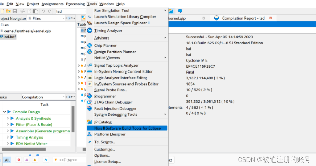Open JTAG Chain Debugger
The width and height of the screenshot is (316, 166).
tap(113, 102)
